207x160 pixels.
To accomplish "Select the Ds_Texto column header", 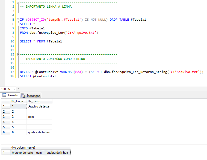I will [x=39, y=101].
